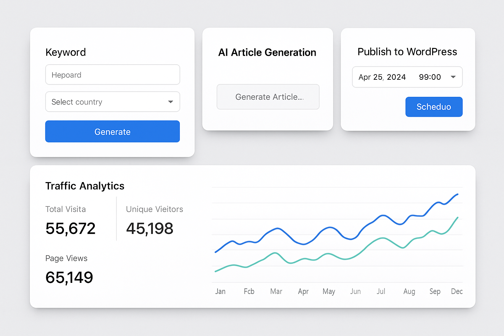Click the Select country caret arrow

tap(171, 102)
